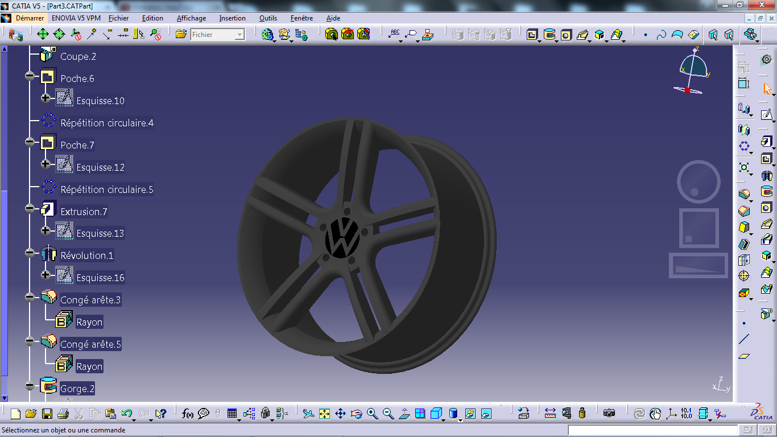Viewport: 777px width, 437px height.
Task: Print using the printer icon
Action: pyautogui.click(x=63, y=414)
